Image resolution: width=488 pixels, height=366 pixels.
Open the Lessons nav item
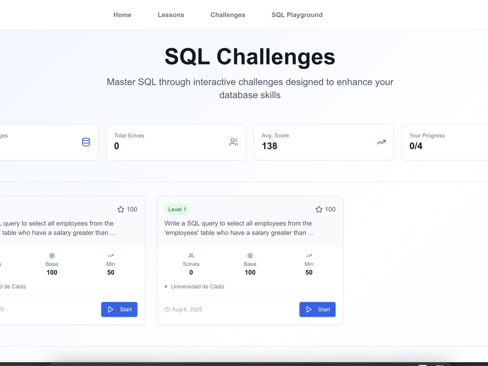click(x=171, y=15)
